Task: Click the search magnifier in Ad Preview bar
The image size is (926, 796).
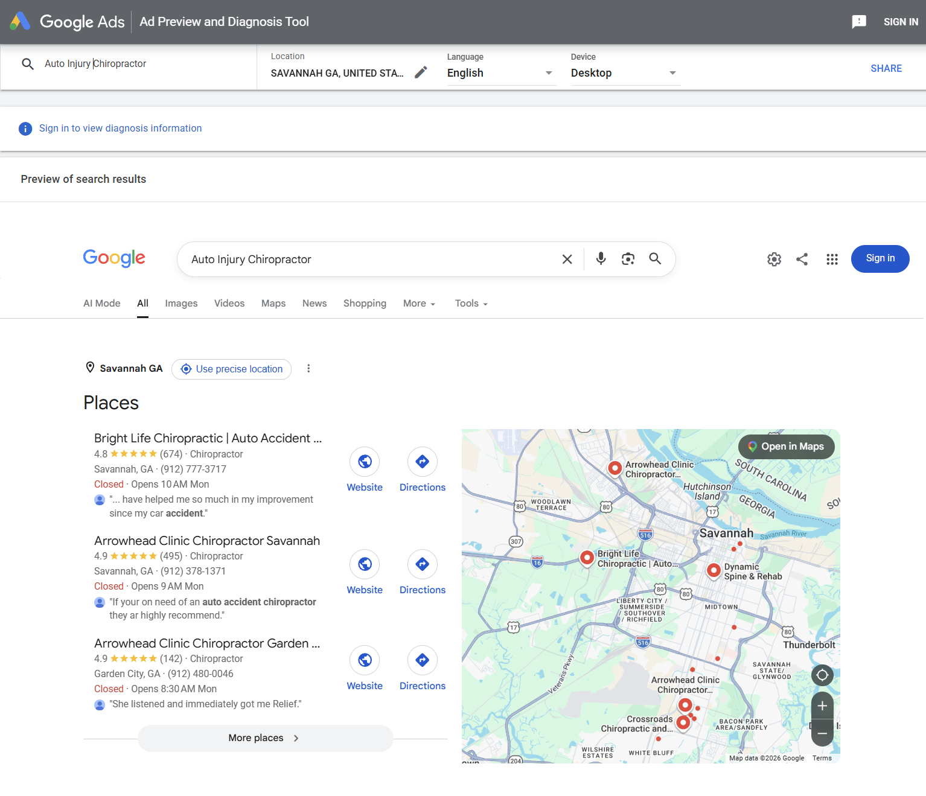Action: pyautogui.click(x=28, y=63)
